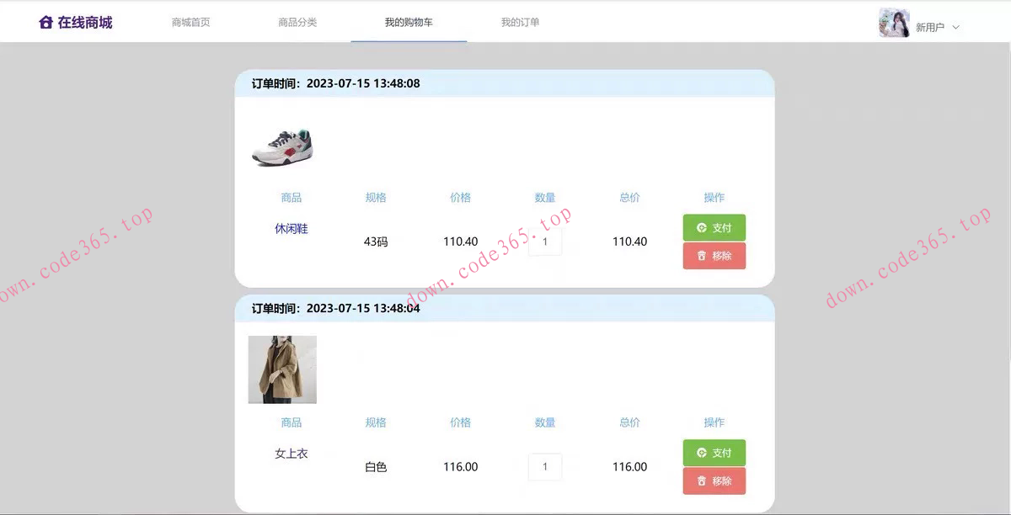Screen dimensions: 1011x515
Task: Click quantity input for the 女上衣 order
Action: pos(545,466)
